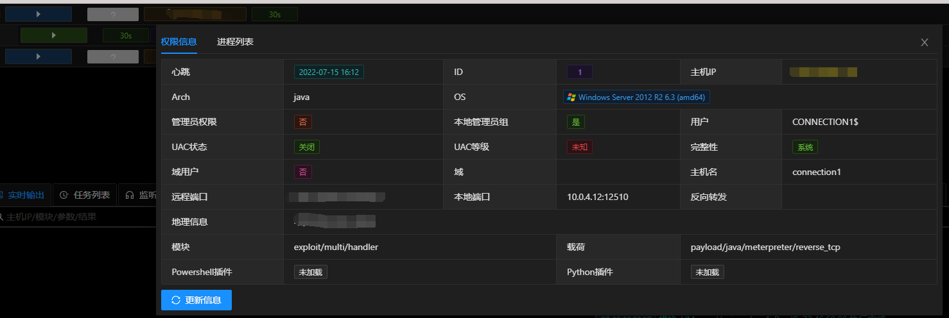
Task: Click the refresh icon in 更新信息 button
Action: 176,300
